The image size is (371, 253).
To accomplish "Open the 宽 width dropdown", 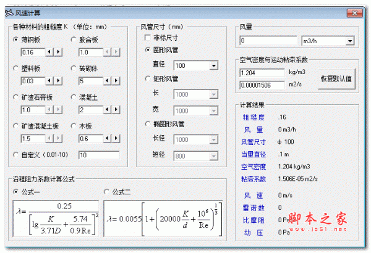I will (214, 111).
